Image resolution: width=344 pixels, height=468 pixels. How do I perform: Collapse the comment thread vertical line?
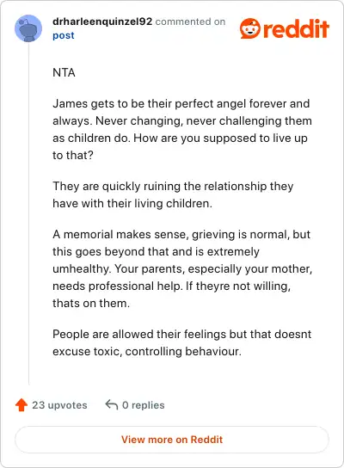[x=28, y=213]
